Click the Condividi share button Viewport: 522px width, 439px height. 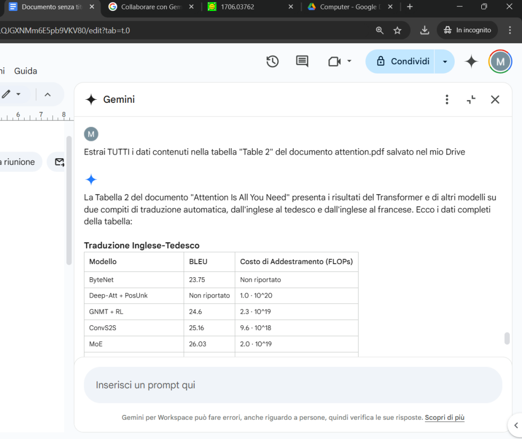(400, 62)
